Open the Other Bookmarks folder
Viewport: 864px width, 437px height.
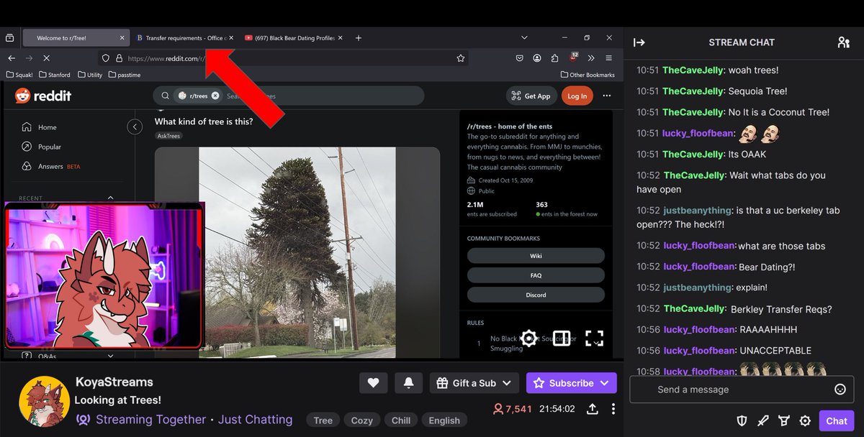pos(588,75)
